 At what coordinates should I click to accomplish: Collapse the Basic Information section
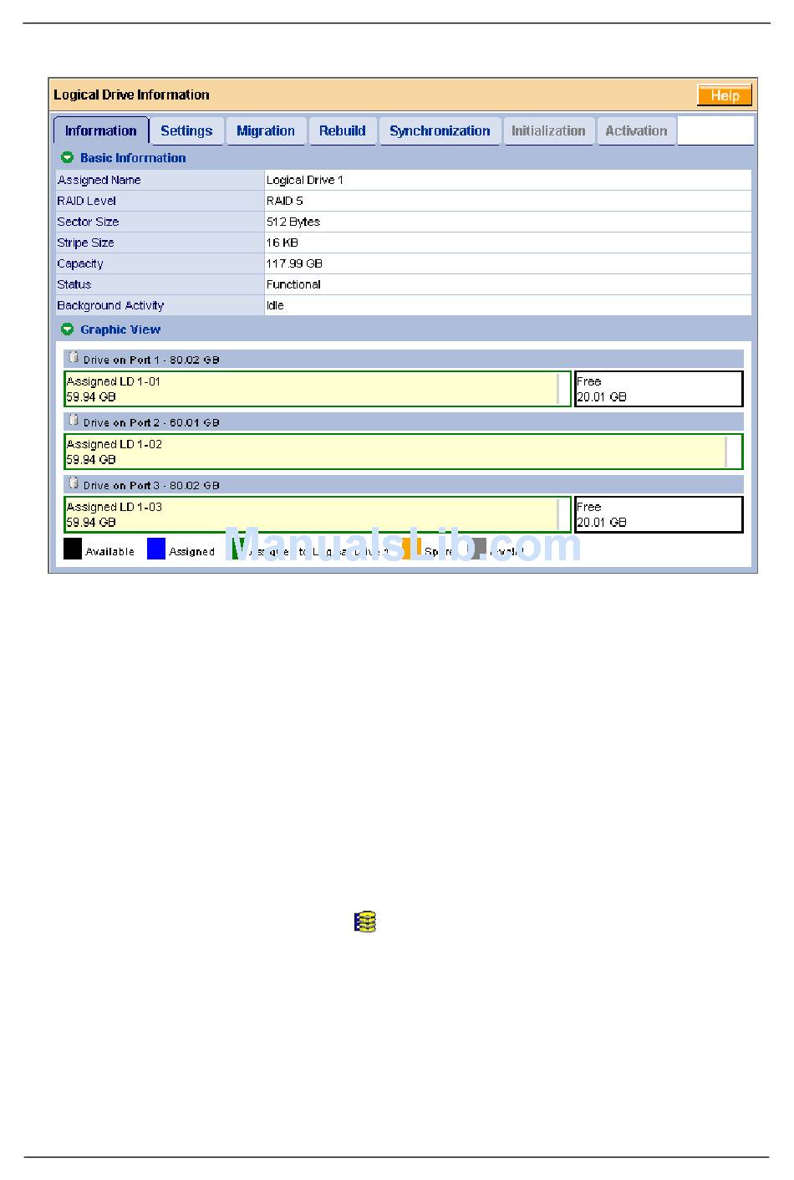[x=68, y=157]
